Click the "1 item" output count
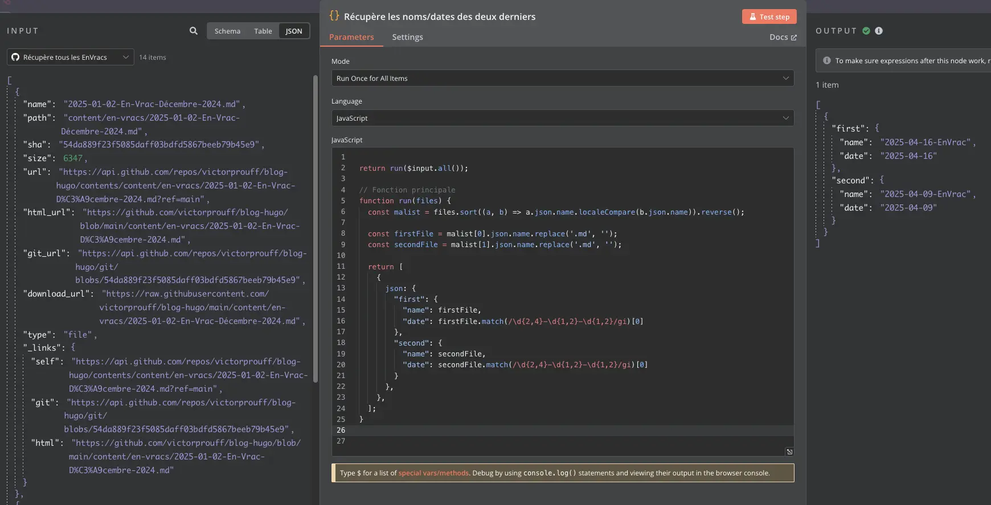This screenshot has width=991, height=505. click(x=827, y=85)
